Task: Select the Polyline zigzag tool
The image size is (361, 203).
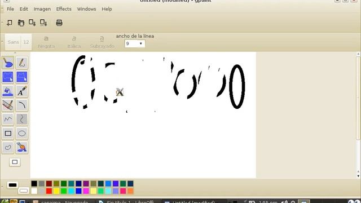Action: [x=8, y=119]
